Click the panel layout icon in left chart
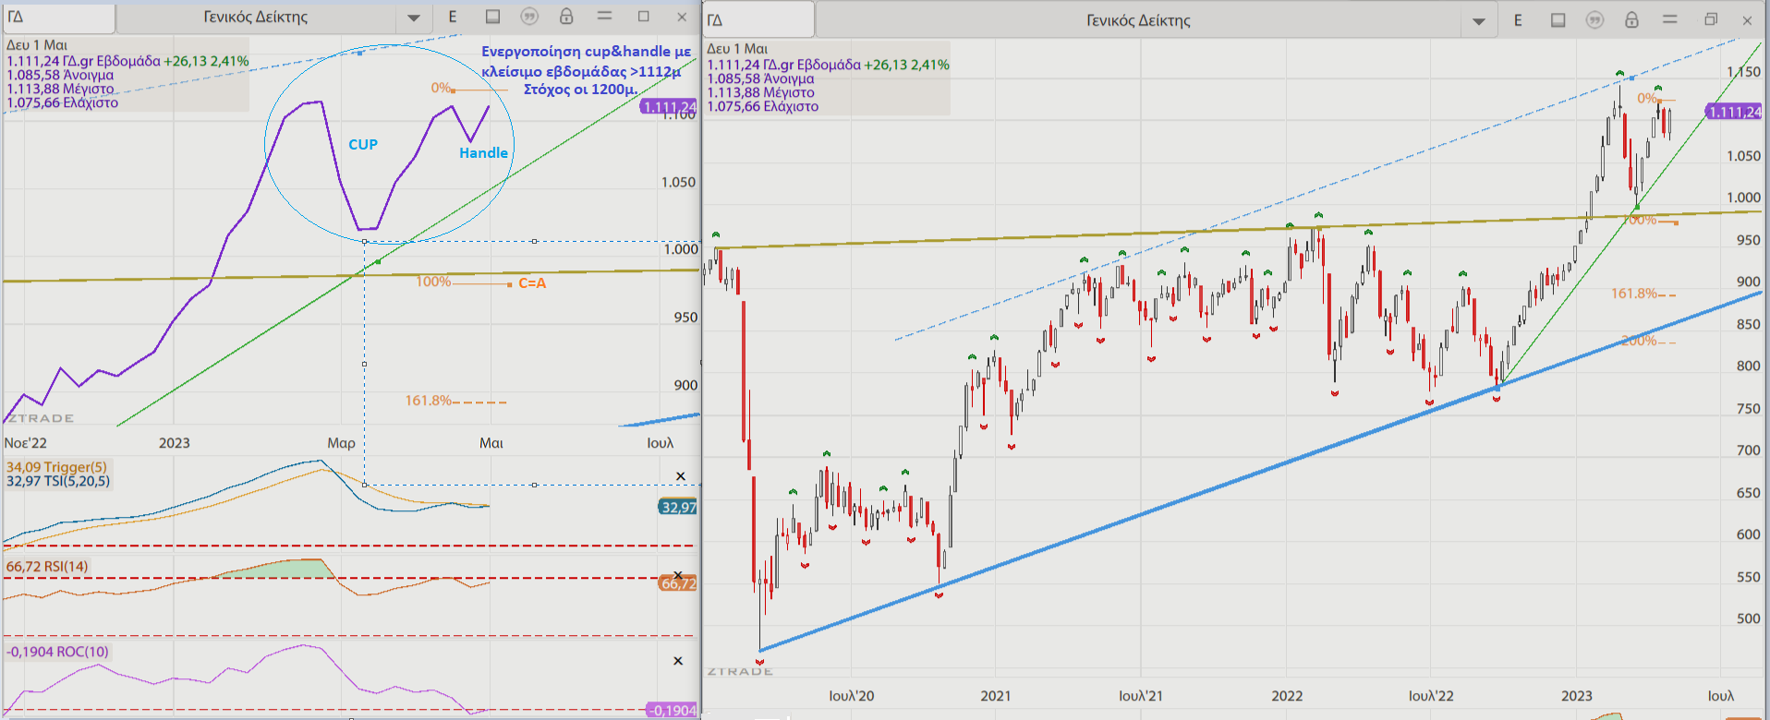The image size is (1770, 720). [x=492, y=17]
